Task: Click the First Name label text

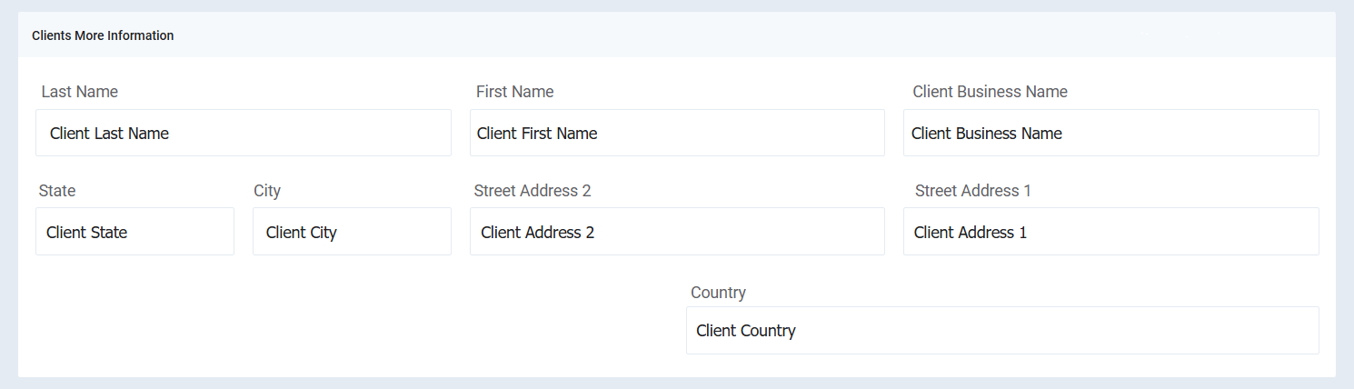Action: click(x=514, y=92)
